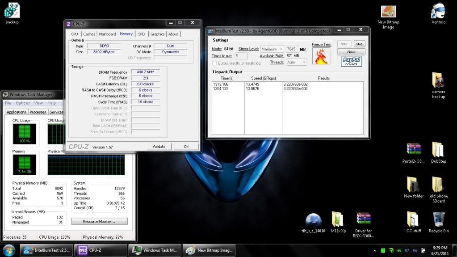Click the CAS# Latency value 6.0 clocks
457x257 pixels.
146,84
